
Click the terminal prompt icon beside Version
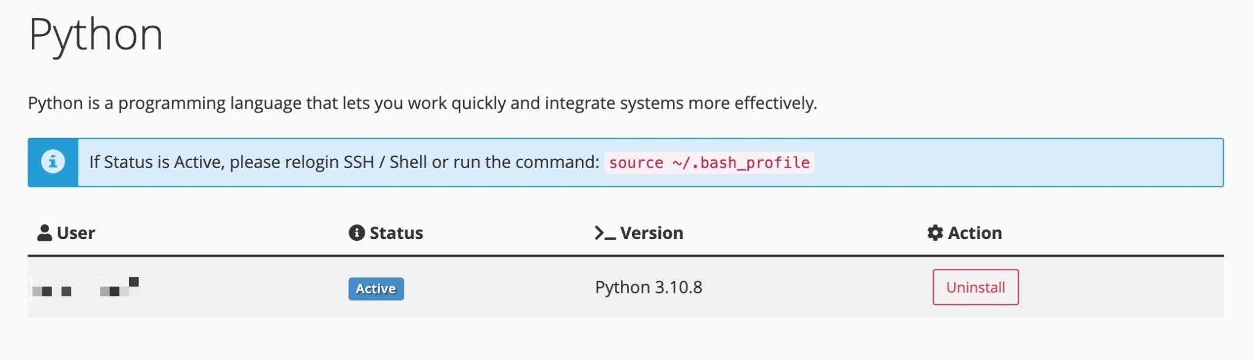click(605, 233)
